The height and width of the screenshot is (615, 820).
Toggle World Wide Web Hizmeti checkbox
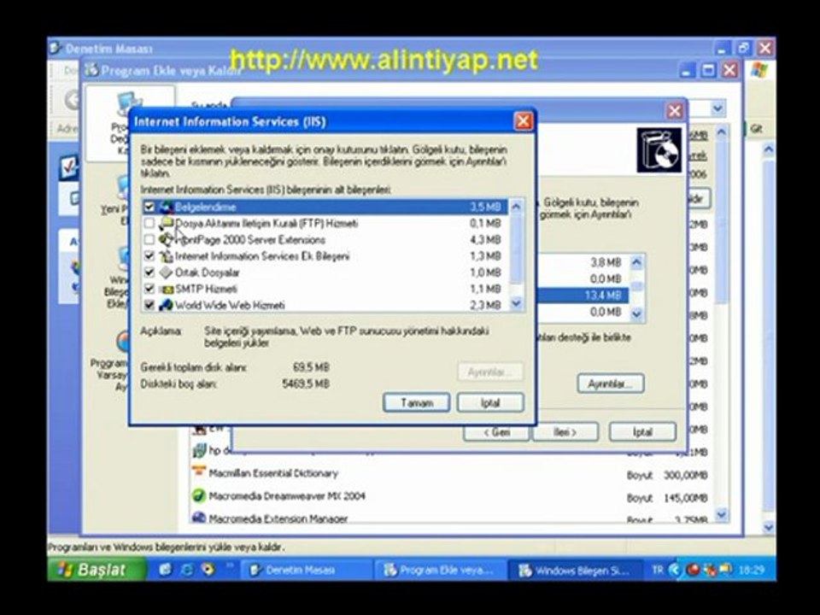point(149,305)
